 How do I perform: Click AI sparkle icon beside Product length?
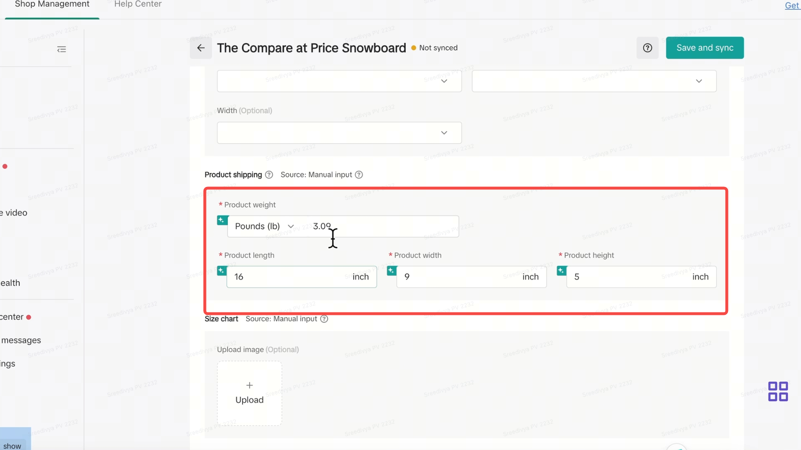222,271
